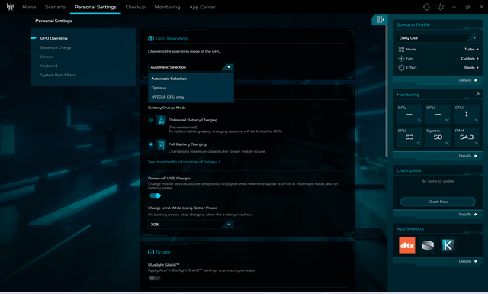The height and width of the screenshot is (294, 488).
Task: Open See more health information of battery link
Action: coord(185,162)
